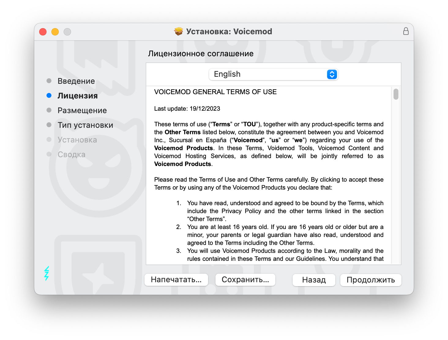Open the English language dropdown

273,74
